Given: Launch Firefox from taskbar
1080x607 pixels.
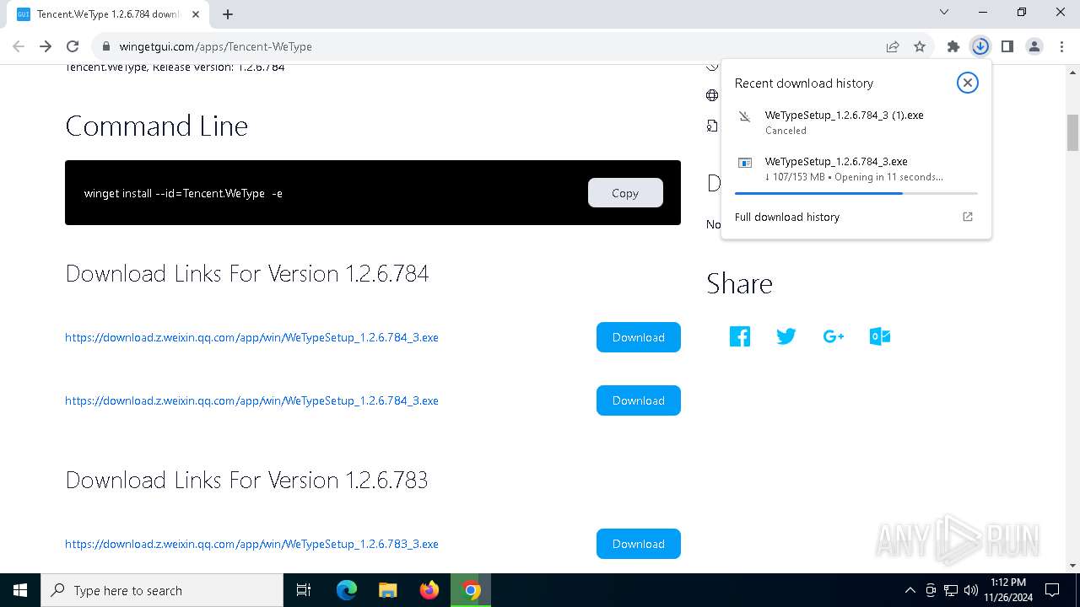Looking at the screenshot, I should [429, 590].
